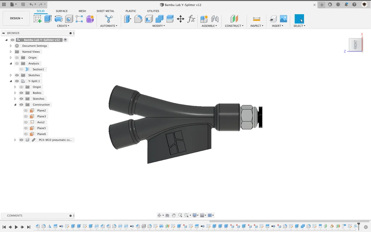Select the Revolve tool
This screenshot has width=371, height=232.
tap(58, 19)
